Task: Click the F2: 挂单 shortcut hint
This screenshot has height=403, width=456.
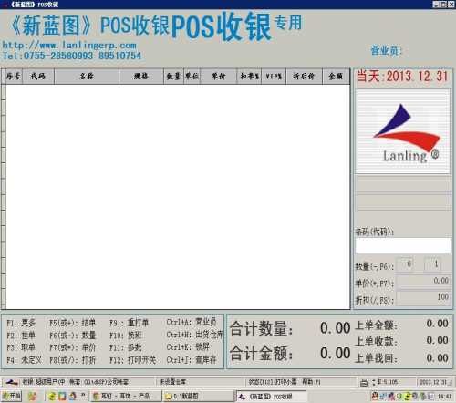Action: (x=21, y=336)
